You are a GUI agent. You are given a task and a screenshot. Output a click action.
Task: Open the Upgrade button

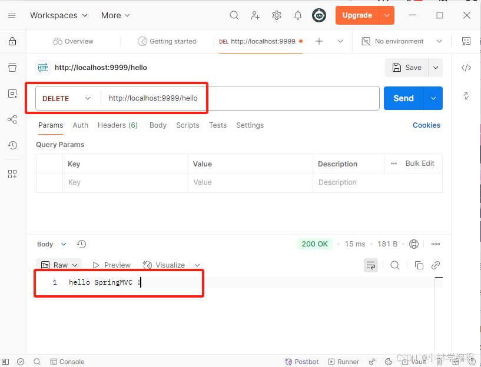pyautogui.click(x=358, y=15)
